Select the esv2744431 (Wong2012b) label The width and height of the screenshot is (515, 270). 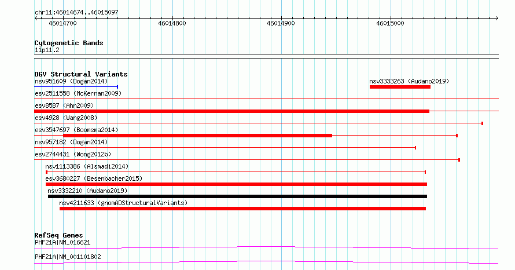point(73,154)
